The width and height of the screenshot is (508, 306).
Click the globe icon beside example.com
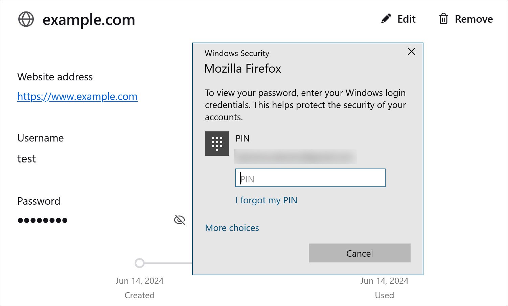tap(26, 19)
